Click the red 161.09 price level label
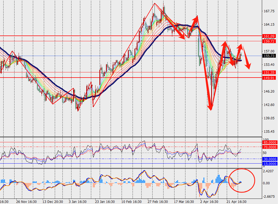This screenshot has height=204, width=278. coord(269,36)
